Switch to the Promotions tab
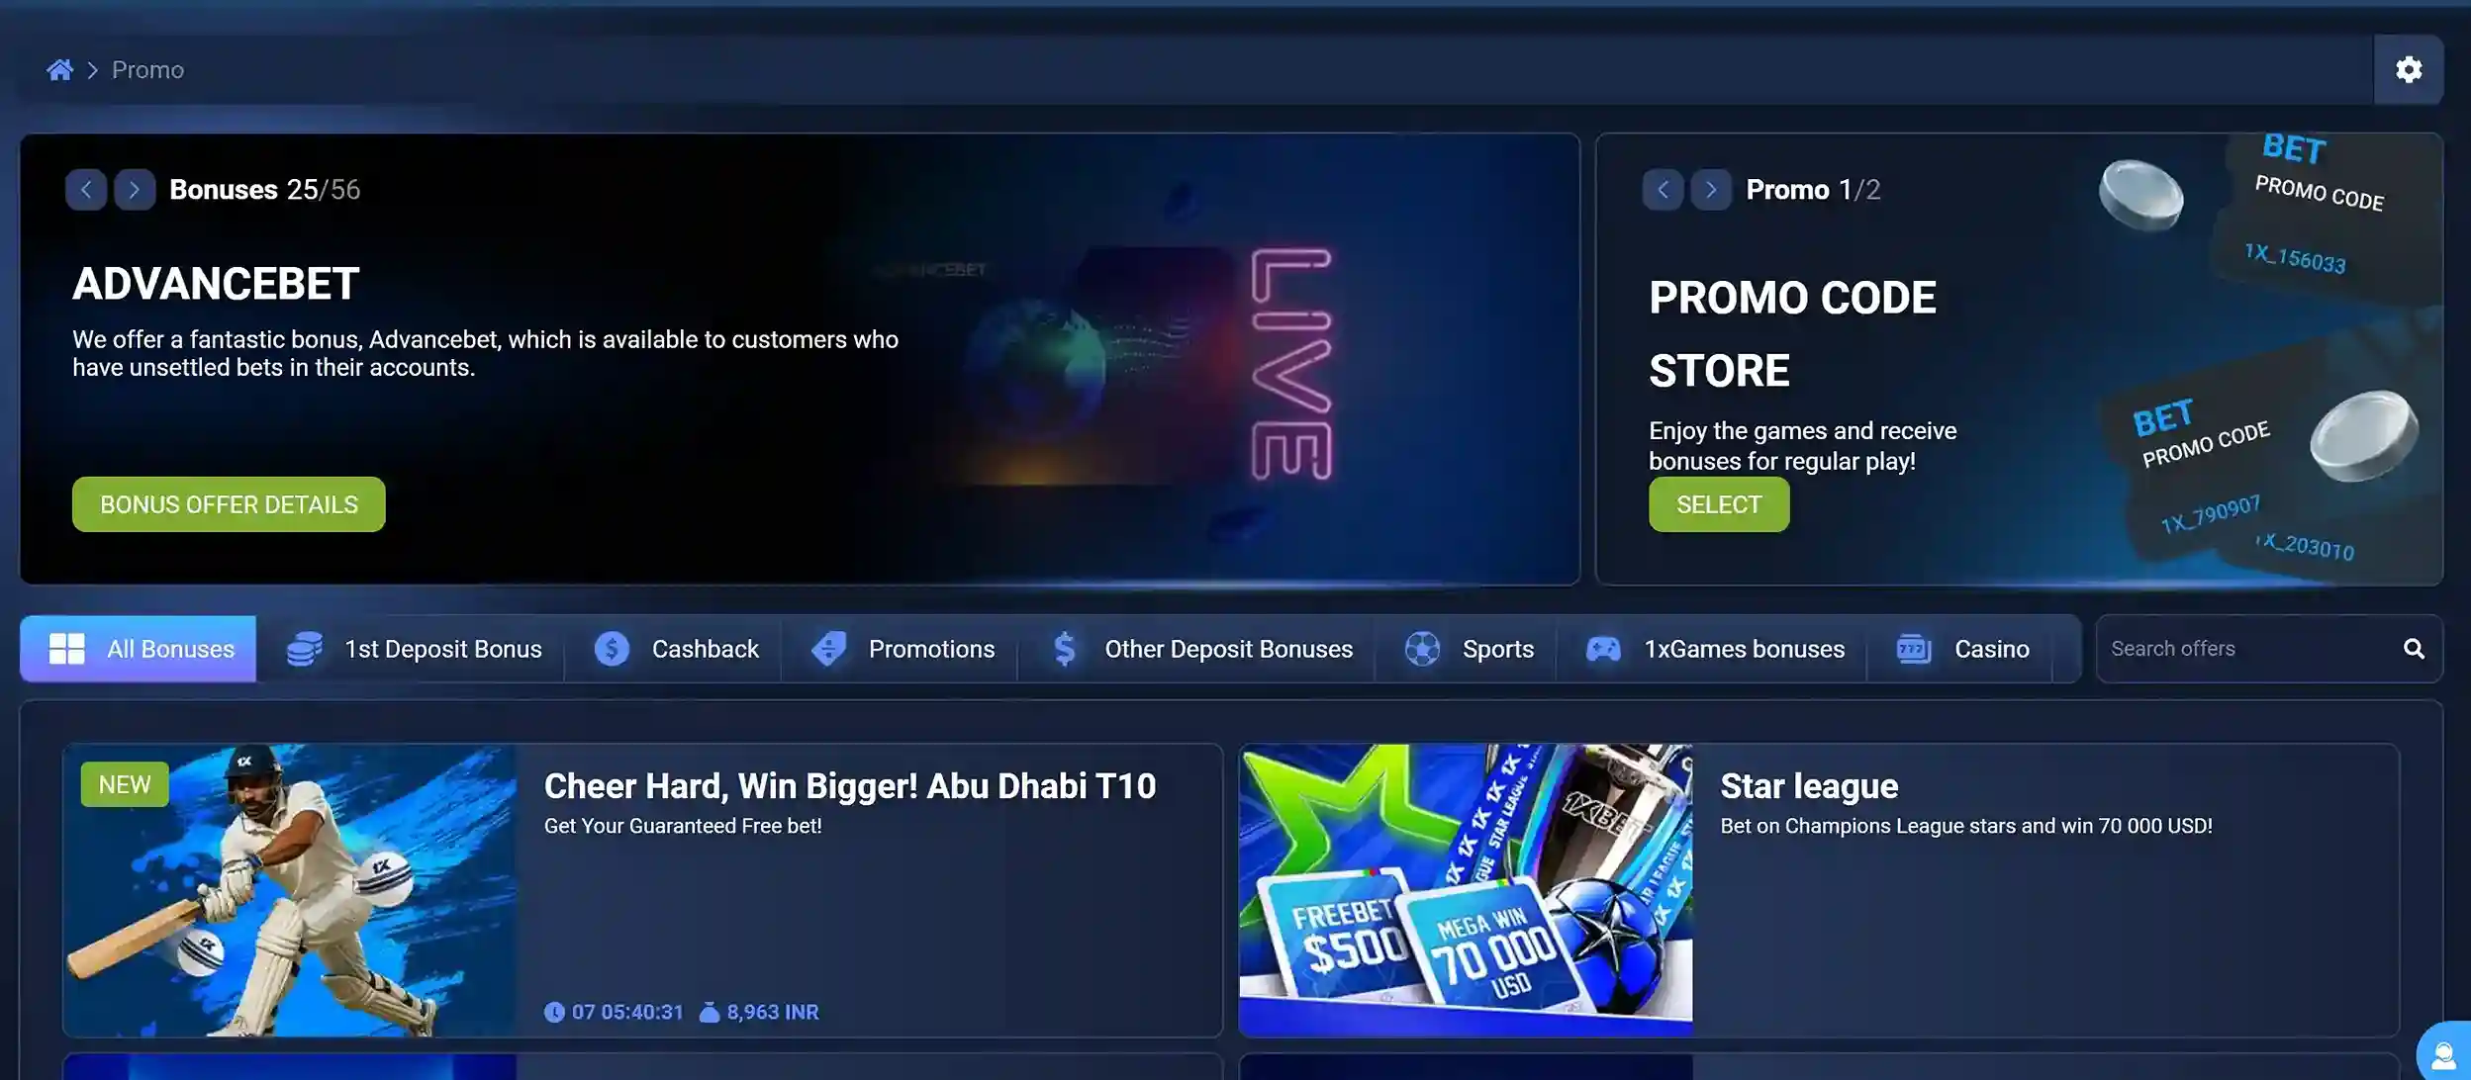2471x1080 pixels. tap(903, 649)
